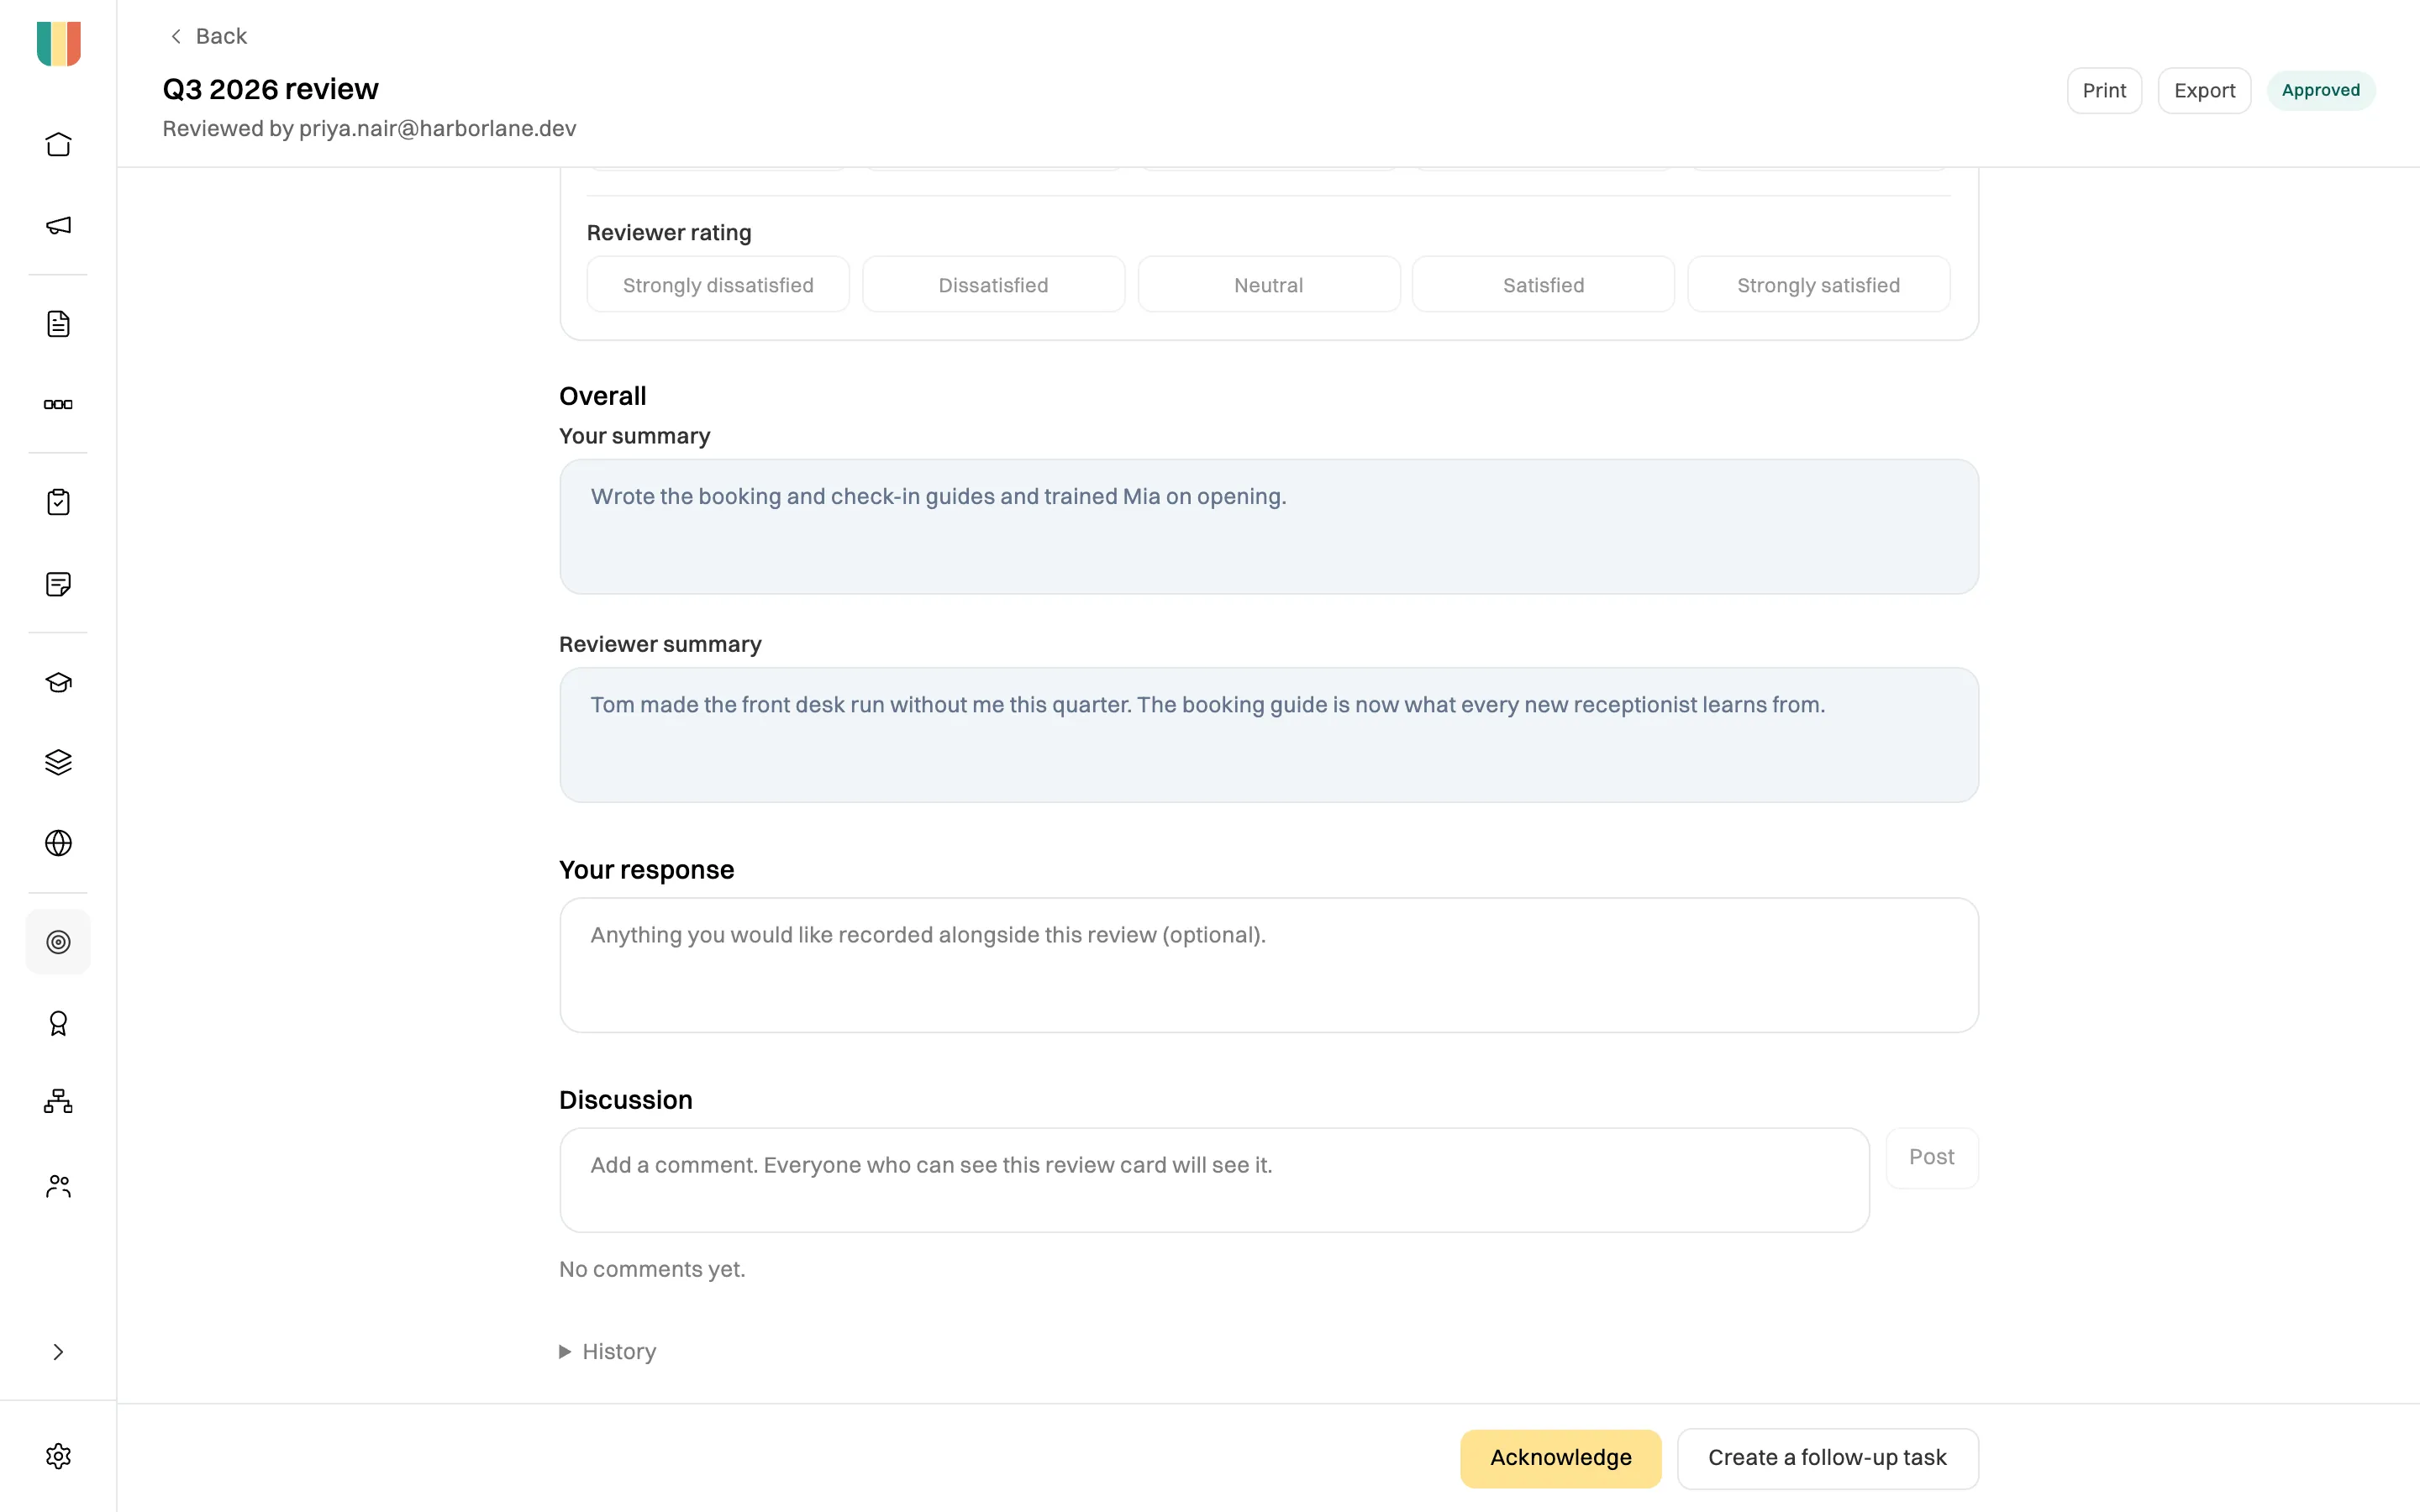The image size is (2420, 1512).
Task: Open the globe icon in sidebar
Action: click(58, 843)
